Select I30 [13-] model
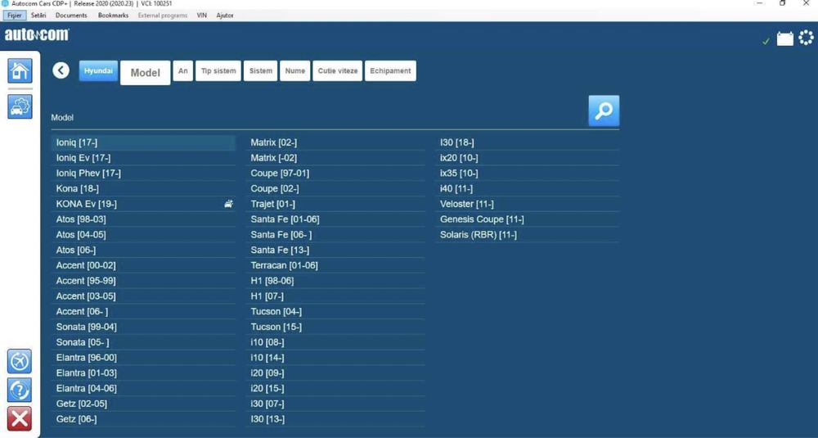 click(335, 419)
